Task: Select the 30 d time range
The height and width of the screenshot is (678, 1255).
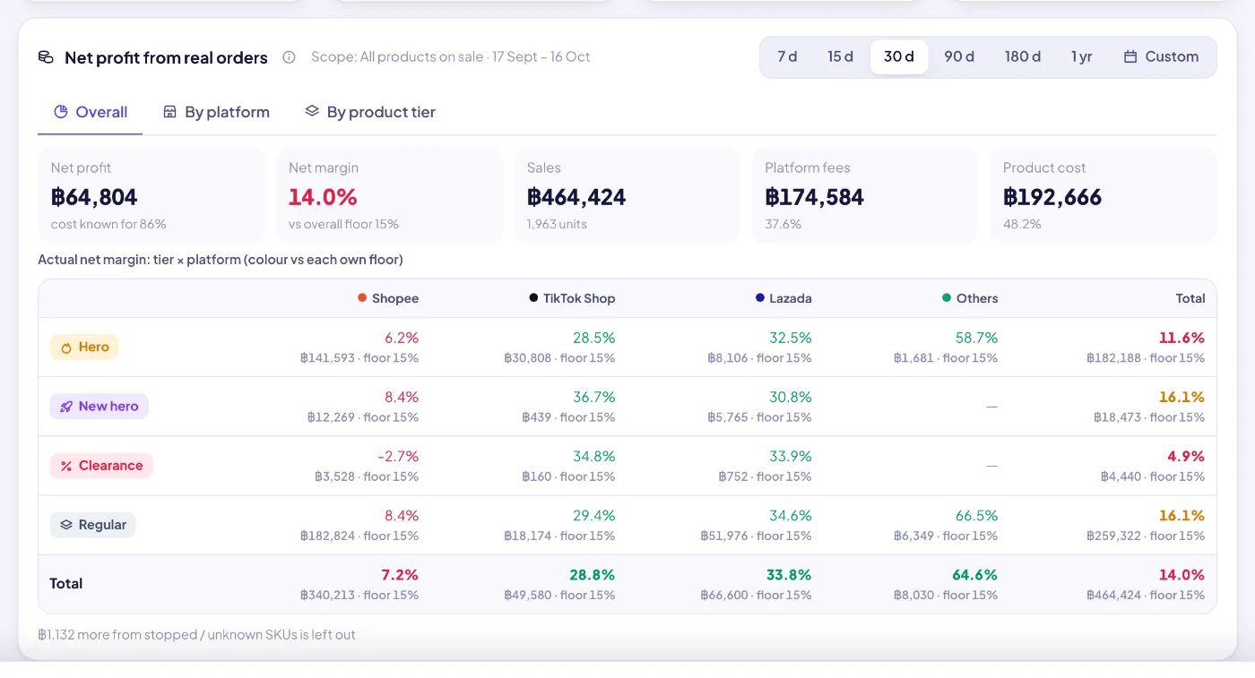Action: 899,57
